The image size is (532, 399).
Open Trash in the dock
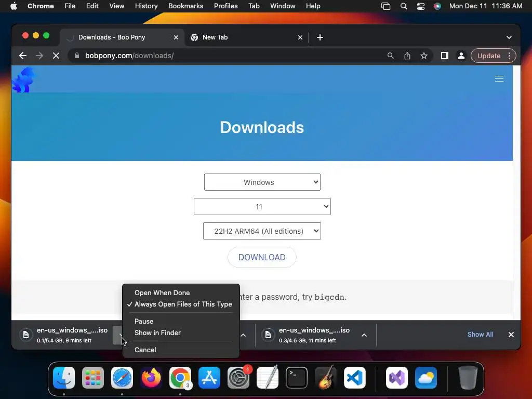pyautogui.click(x=468, y=378)
